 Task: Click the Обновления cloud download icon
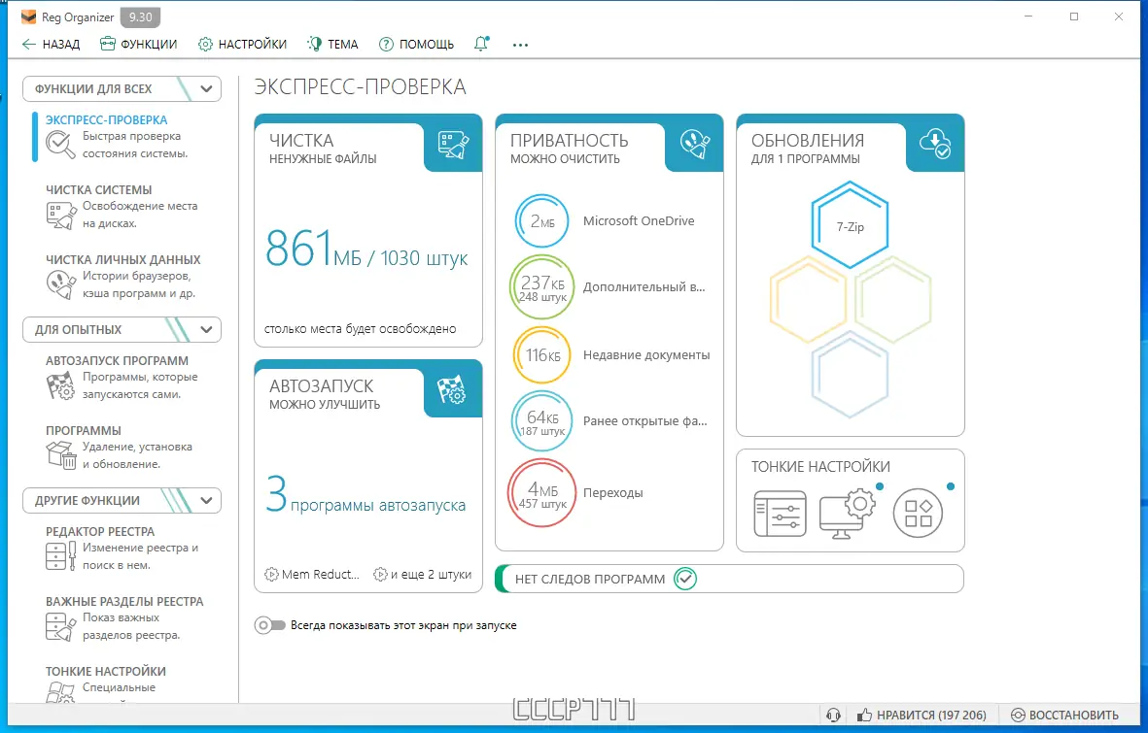[x=935, y=144]
